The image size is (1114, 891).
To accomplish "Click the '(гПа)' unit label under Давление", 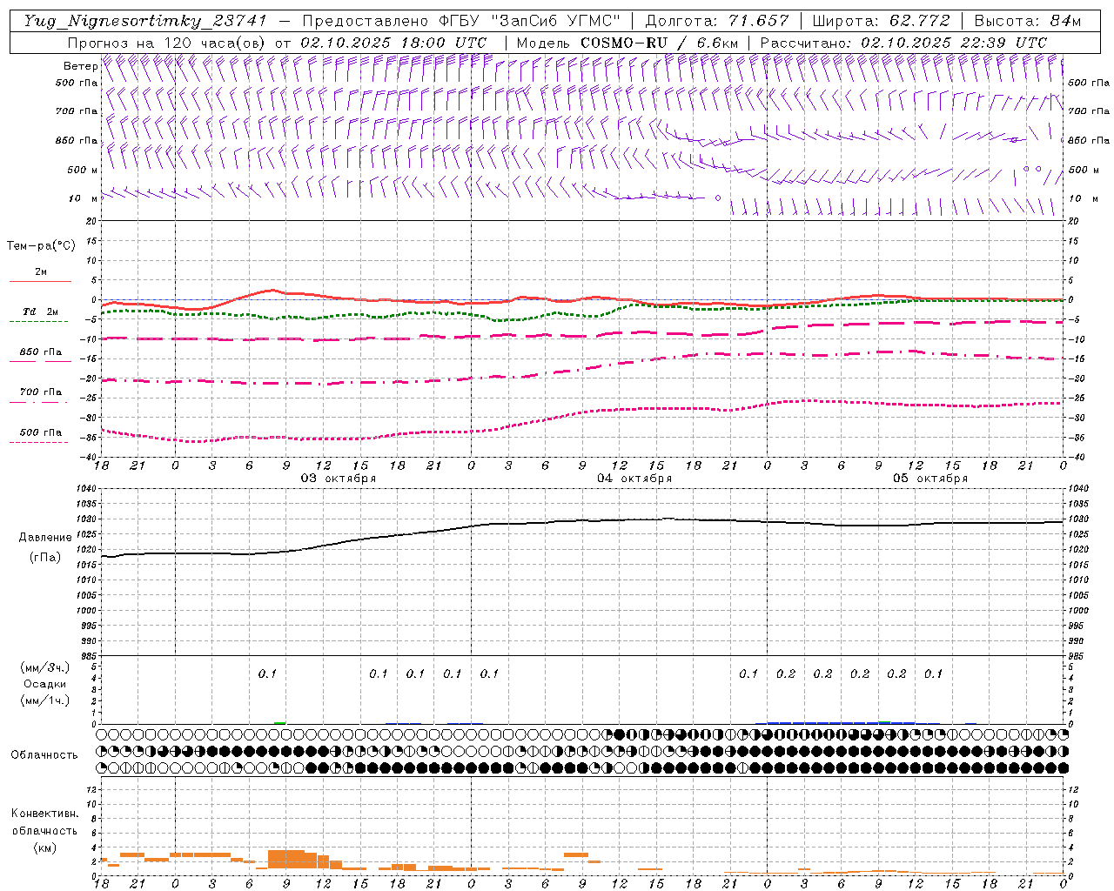I will point(45,557).
